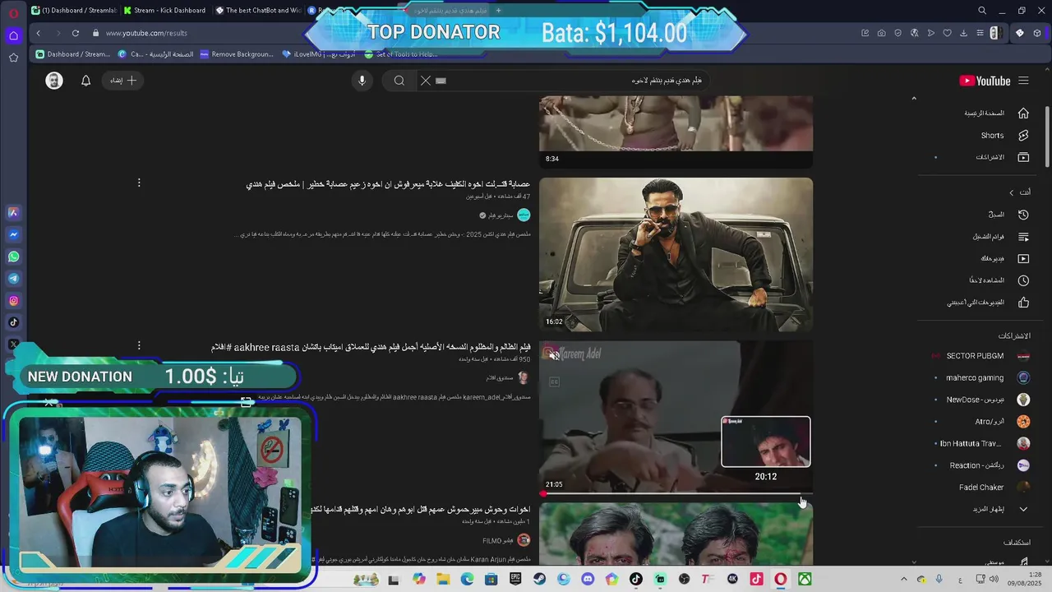Toggle captions on the video preview

554,382
